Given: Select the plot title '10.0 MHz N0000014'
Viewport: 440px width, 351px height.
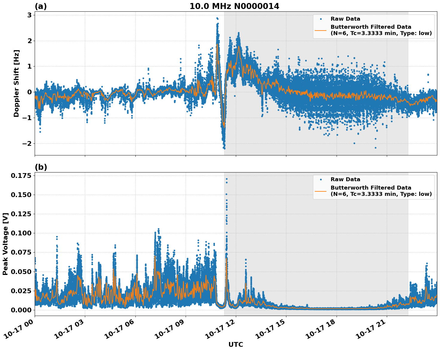Looking at the screenshot, I should [x=234, y=6].
